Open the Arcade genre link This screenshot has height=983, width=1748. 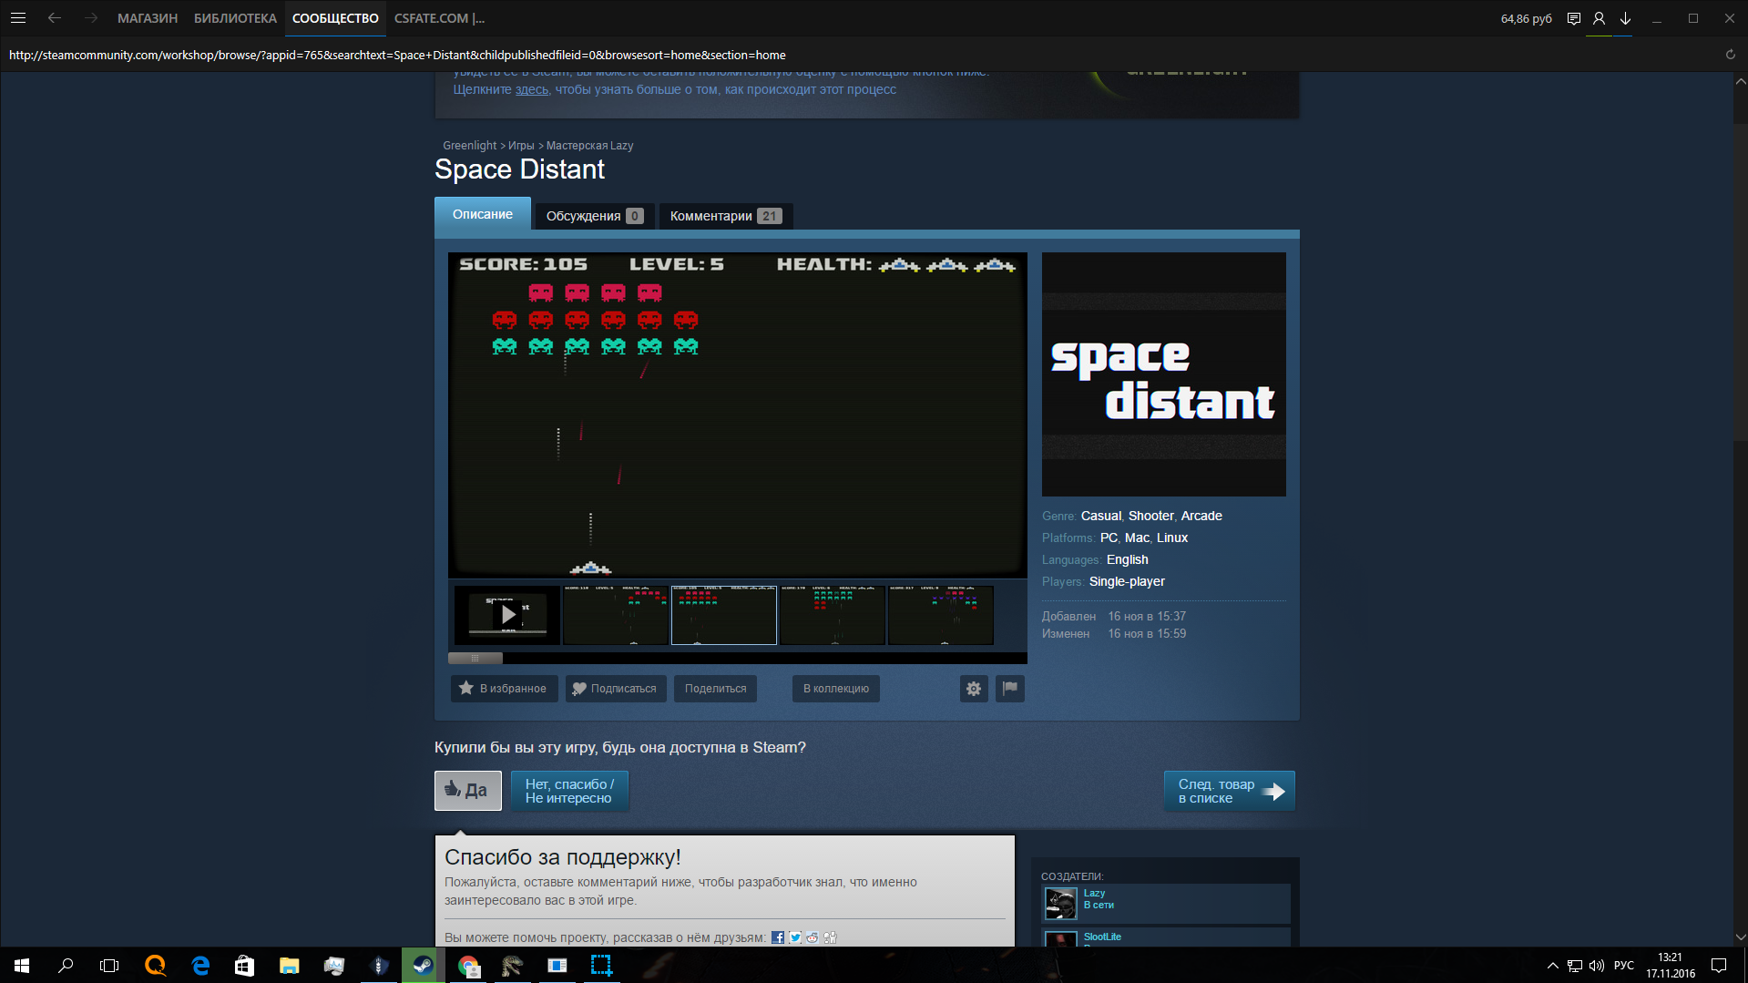(1201, 516)
